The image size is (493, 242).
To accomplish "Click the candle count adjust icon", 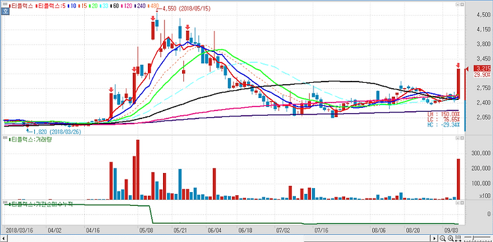I will pyautogui.click(x=458, y=238).
